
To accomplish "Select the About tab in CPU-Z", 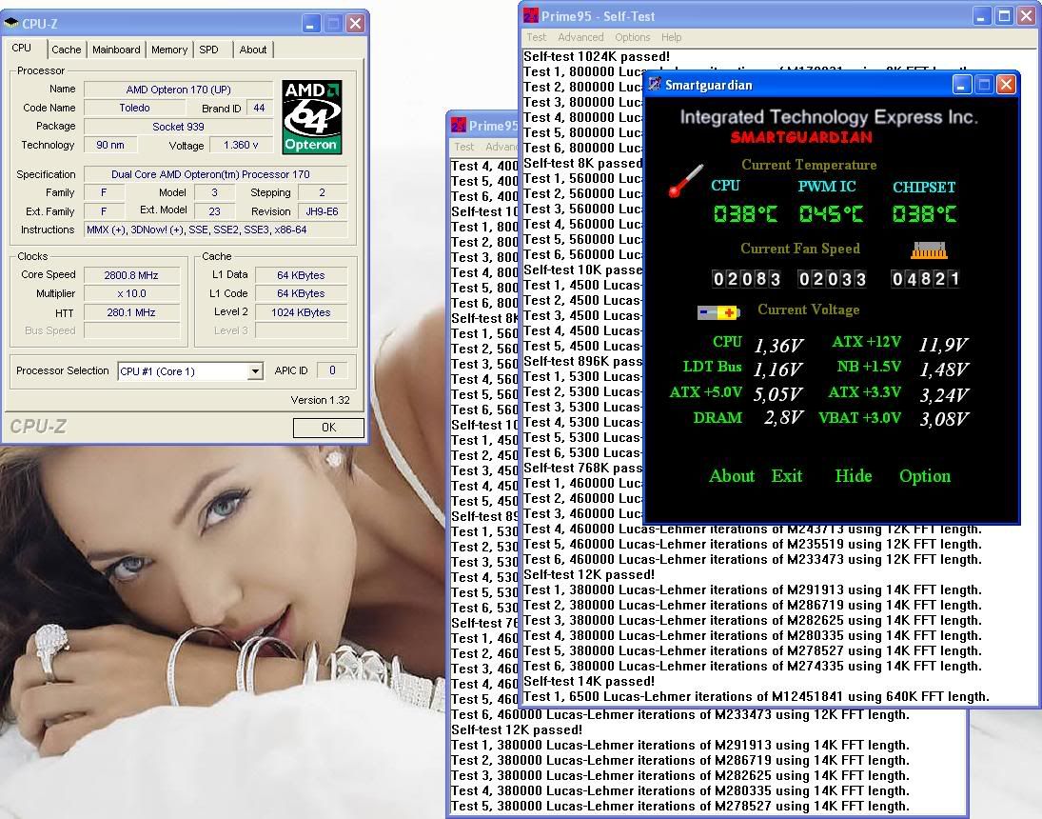I will click(253, 50).
